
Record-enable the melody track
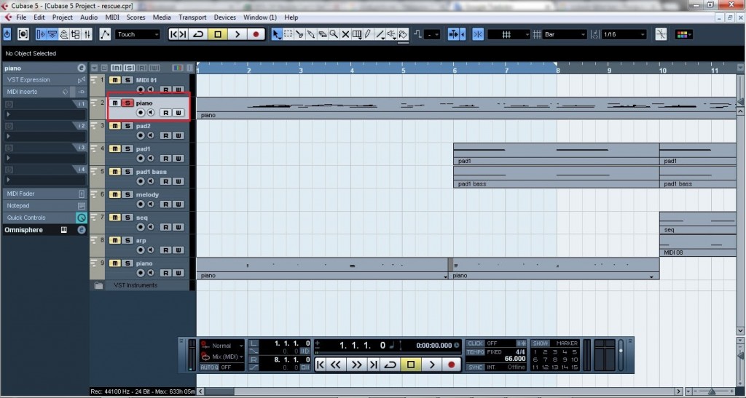click(x=141, y=204)
